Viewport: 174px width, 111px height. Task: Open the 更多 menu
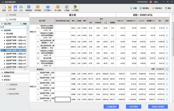click(168, 8)
